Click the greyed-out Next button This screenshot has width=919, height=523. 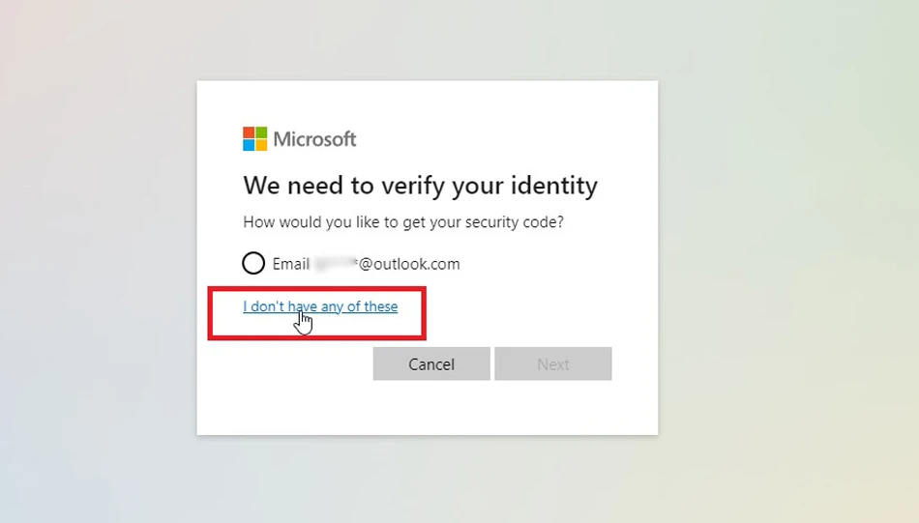tap(552, 363)
